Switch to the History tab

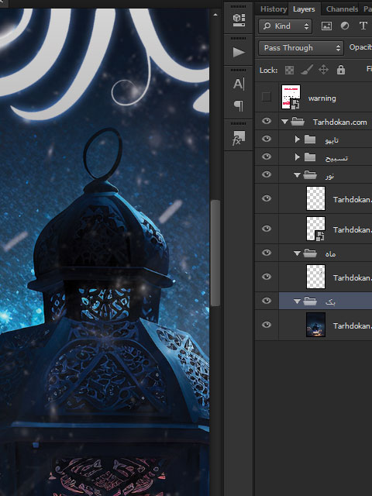[274, 9]
